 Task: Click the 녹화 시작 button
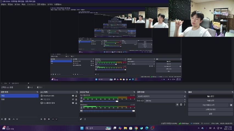point(210,101)
